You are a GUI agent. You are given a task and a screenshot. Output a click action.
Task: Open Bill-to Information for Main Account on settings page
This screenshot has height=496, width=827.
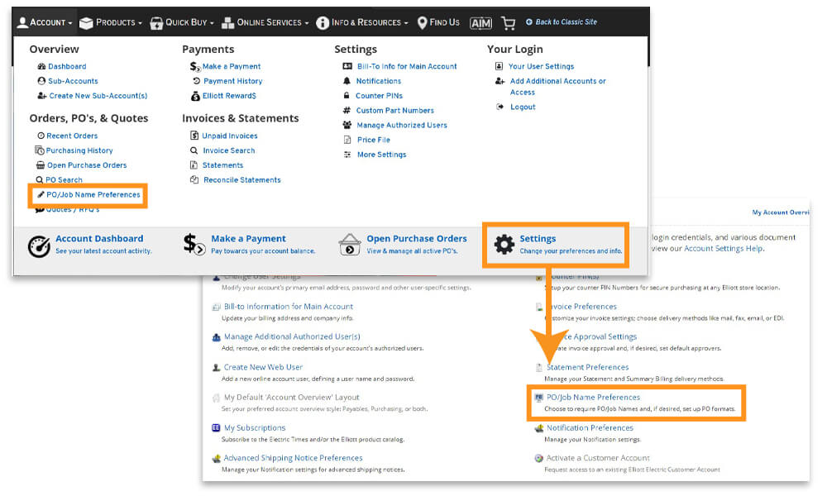click(x=289, y=307)
